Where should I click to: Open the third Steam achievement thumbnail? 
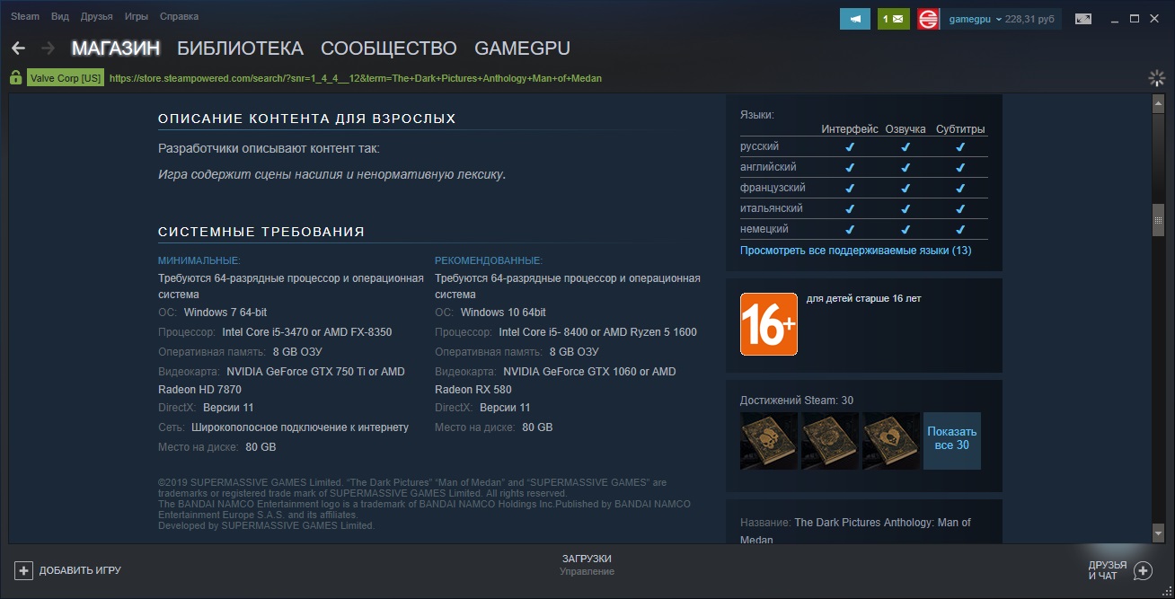pyautogui.click(x=891, y=441)
